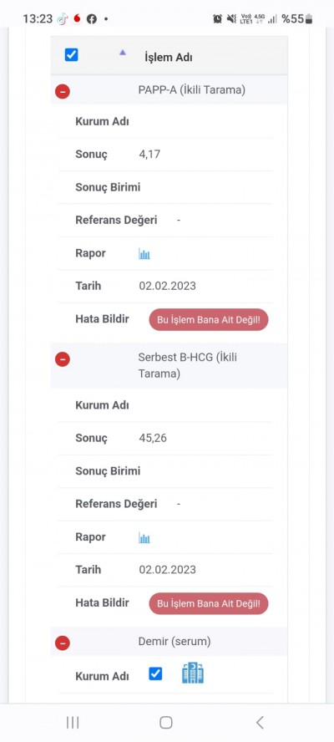Tap the battery indicator in status bar
Image resolution: width=334 pixels, height=742 pixels.
point(309,19)
